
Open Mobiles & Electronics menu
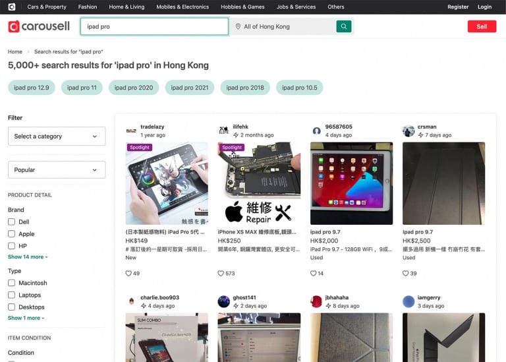tap(183, 7)
